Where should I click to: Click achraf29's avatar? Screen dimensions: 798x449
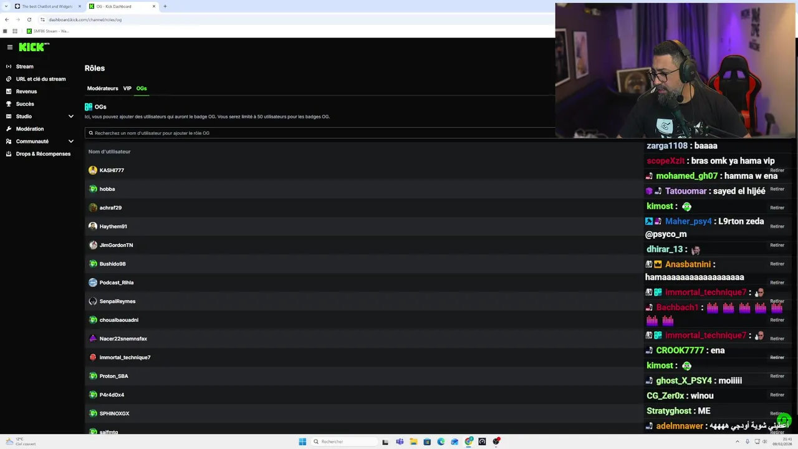pyautogui.click(x=93, y=208)
